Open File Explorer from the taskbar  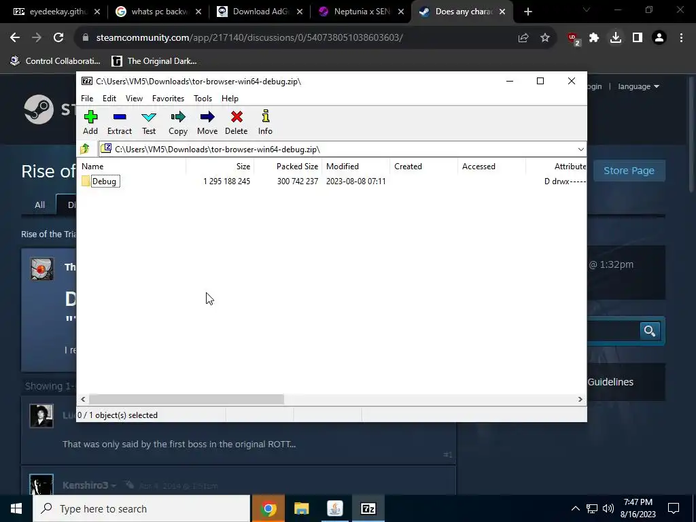(x=301, y=508)
